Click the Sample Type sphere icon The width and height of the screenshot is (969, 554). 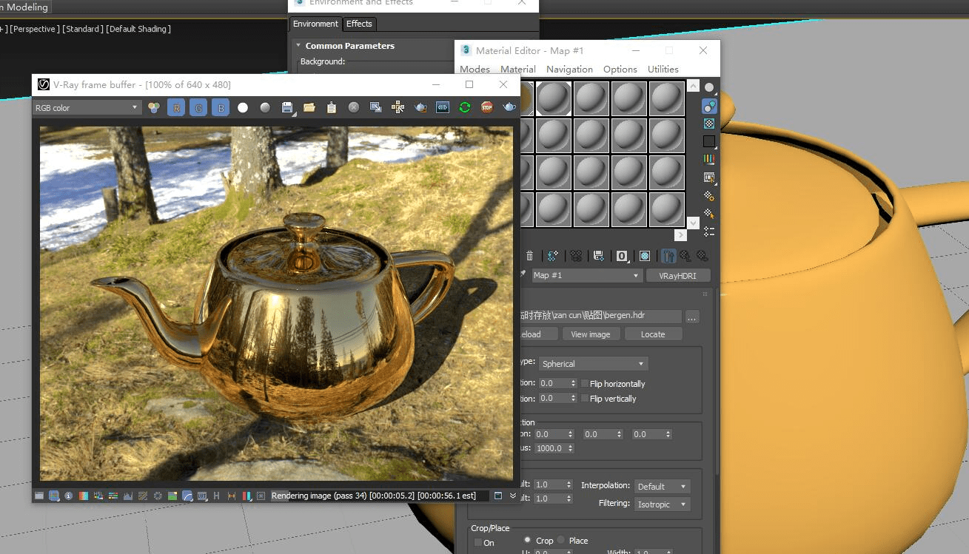pos(709,87)
